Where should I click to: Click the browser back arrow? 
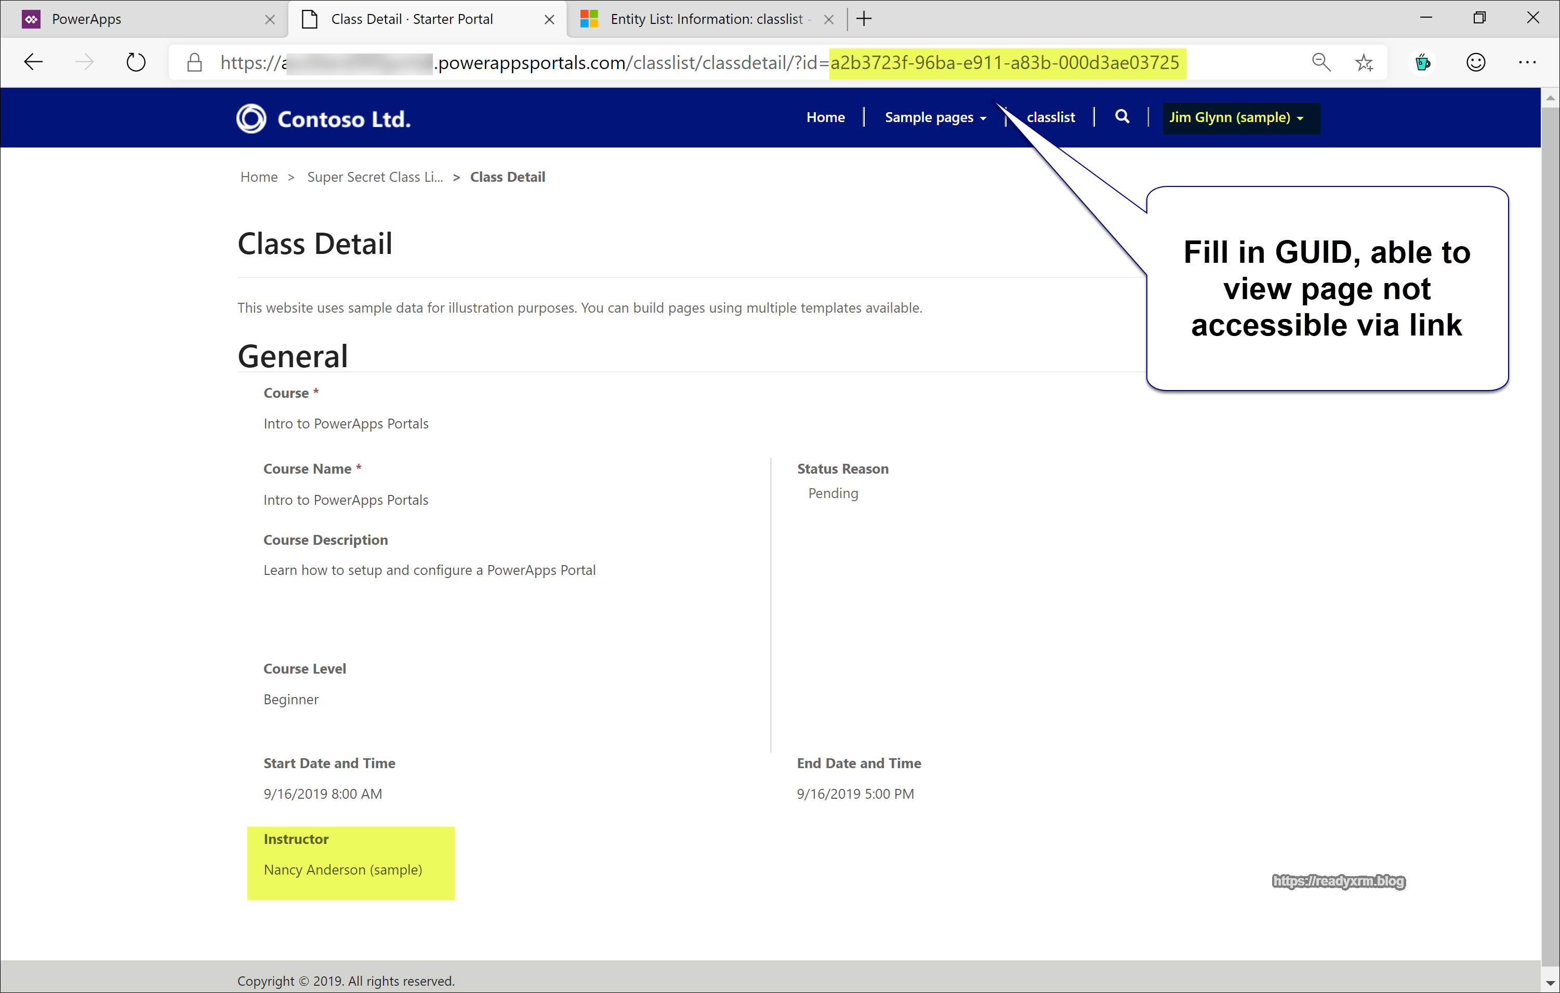coord(33,62)
